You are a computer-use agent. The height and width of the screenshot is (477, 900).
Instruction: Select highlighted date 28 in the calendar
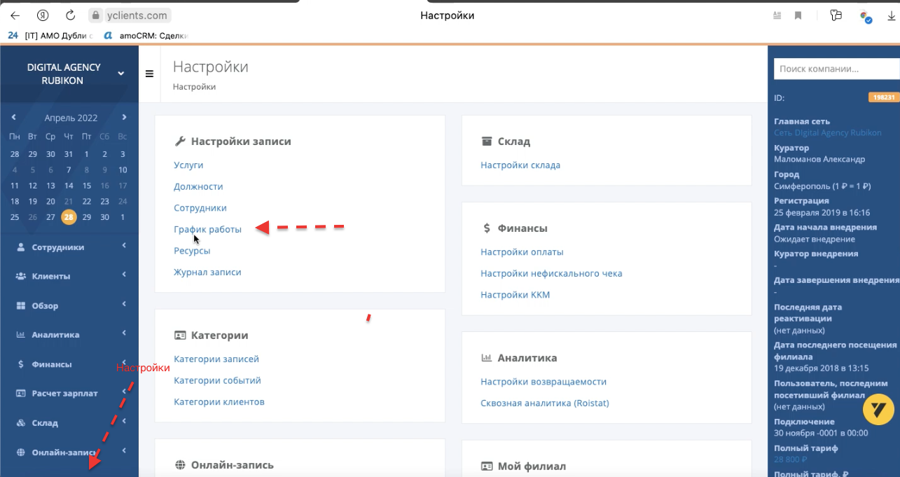coord(69,217)
